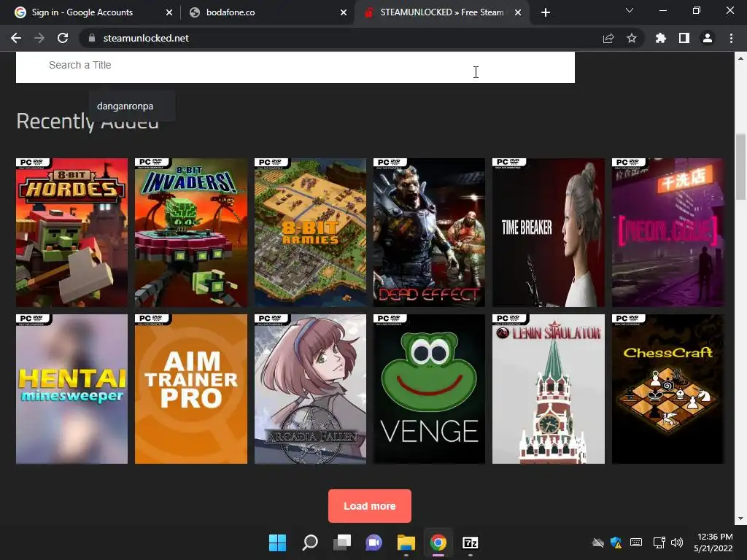This screenshot has width=747, height=560.
Task: Open the 8-Bit Invaders game cover
Action: pos(191,233)
